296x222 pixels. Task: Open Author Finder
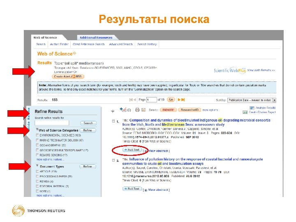(x=59, y=44)
